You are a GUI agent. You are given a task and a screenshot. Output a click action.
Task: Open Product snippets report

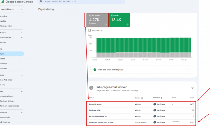pyautogui.click(x=7, y=96)
